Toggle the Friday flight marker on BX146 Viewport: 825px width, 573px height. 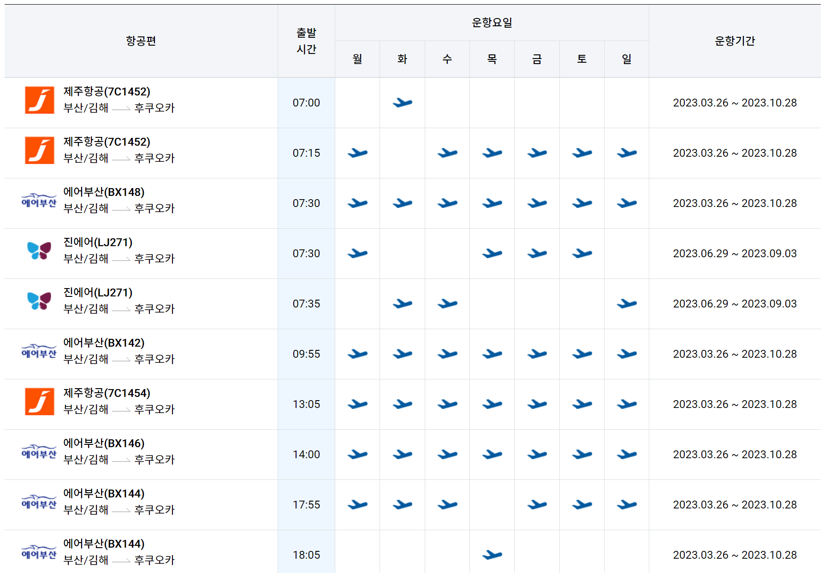tap(536, 454)
